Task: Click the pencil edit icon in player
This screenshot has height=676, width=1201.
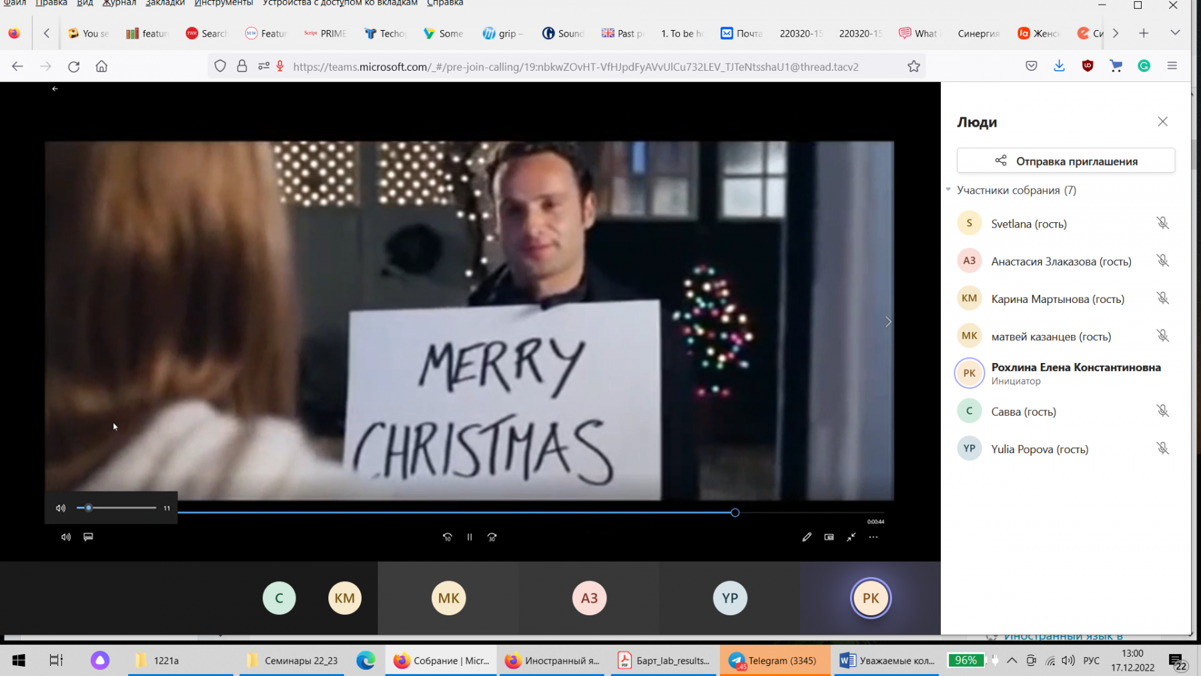Action: coord(807,537)
